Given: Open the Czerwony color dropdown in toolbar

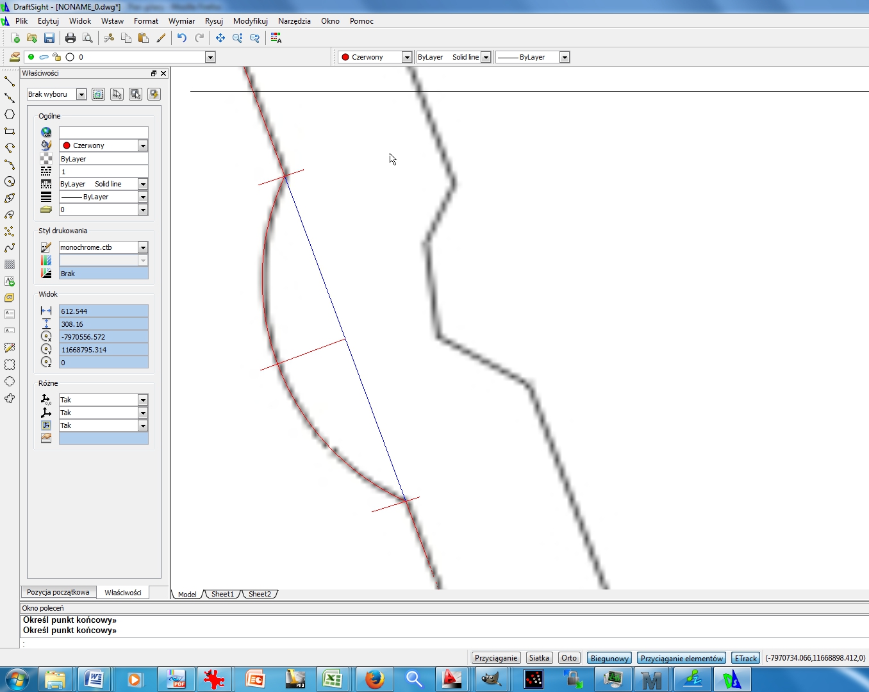Looking at the screenshot, I should [x=406, y=57].
